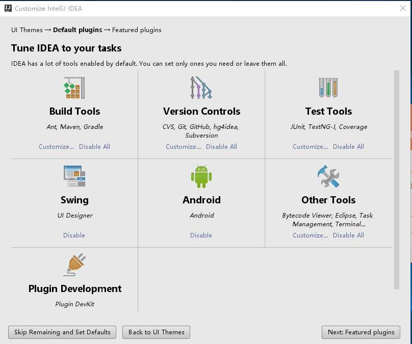Click the bold Android heading
Viewport: 412px width, 344px height.
(x=201, y=200)
